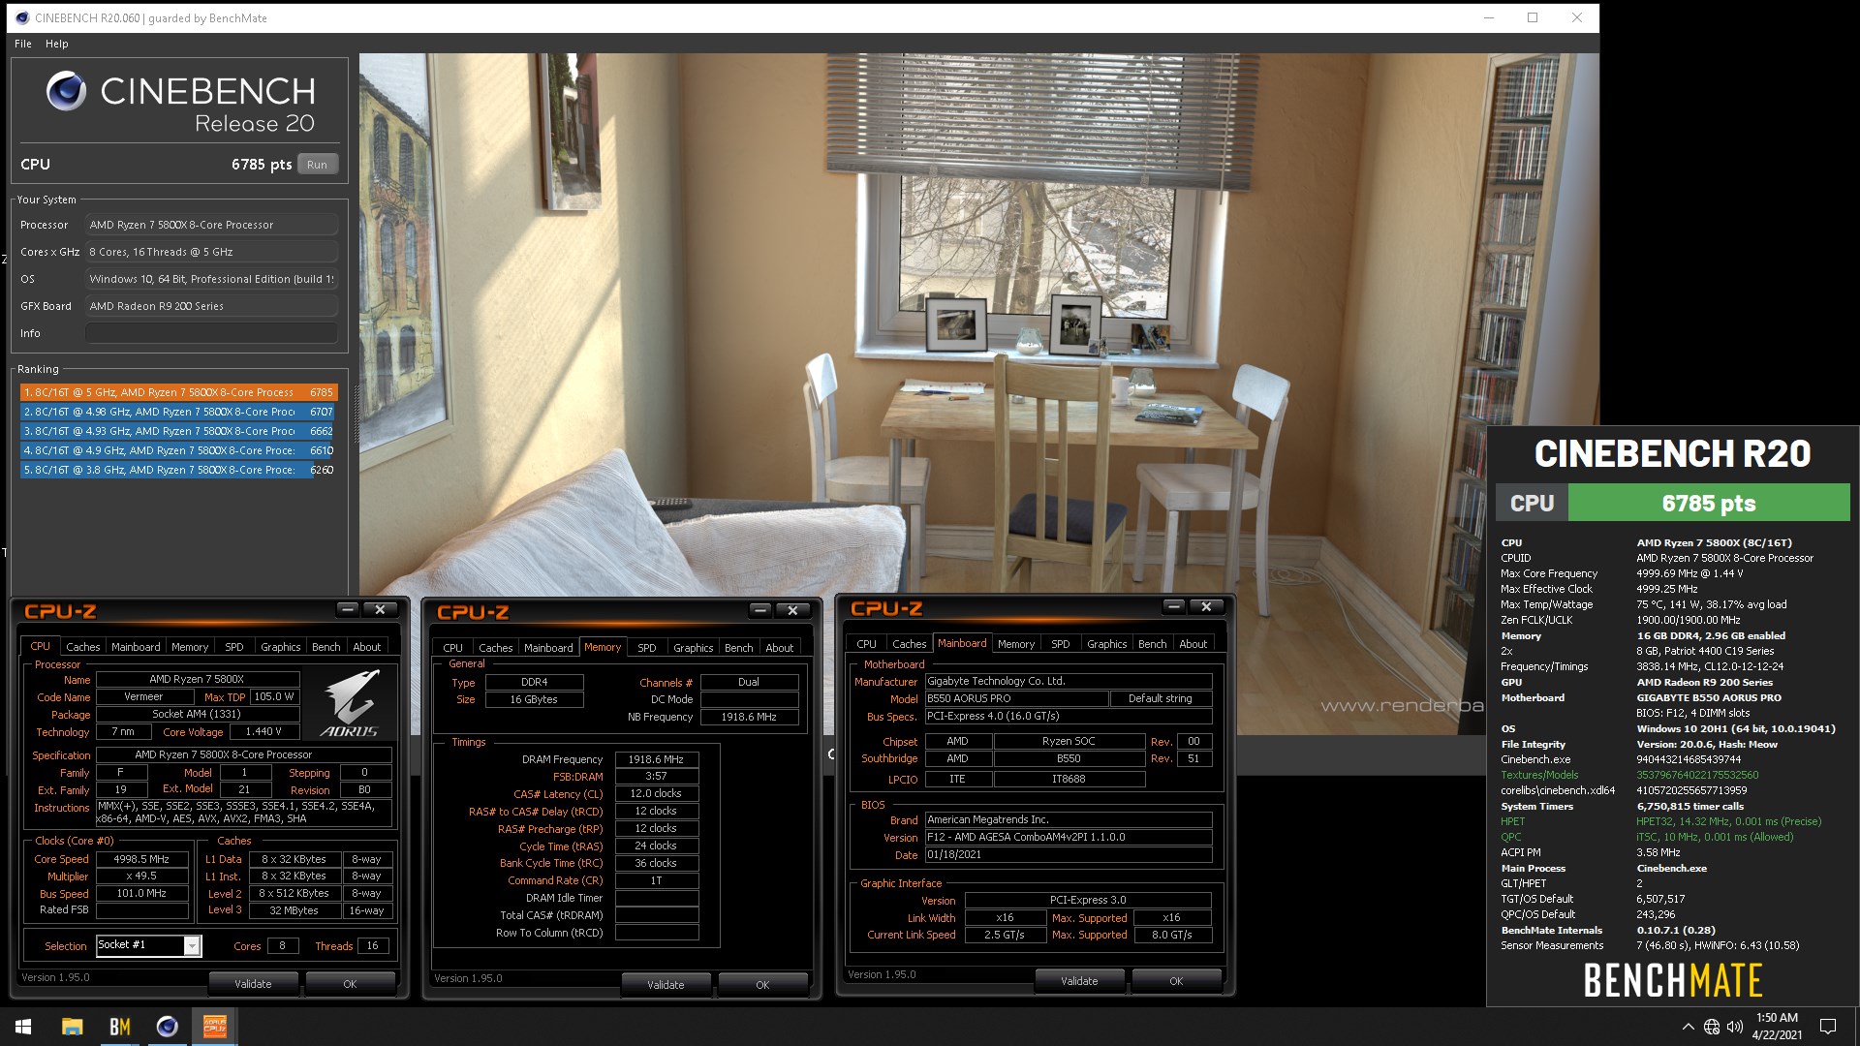Open the File menu in Cinebench
The height and width of the screenshot is (1046, 1860).
tap(23, 44)
